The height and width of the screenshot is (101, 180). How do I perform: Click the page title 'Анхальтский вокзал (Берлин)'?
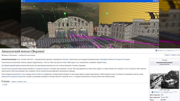coord(23,51)
